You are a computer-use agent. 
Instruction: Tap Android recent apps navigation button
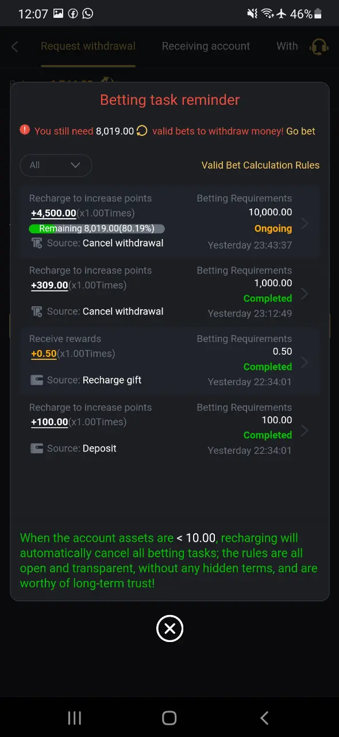75,717
